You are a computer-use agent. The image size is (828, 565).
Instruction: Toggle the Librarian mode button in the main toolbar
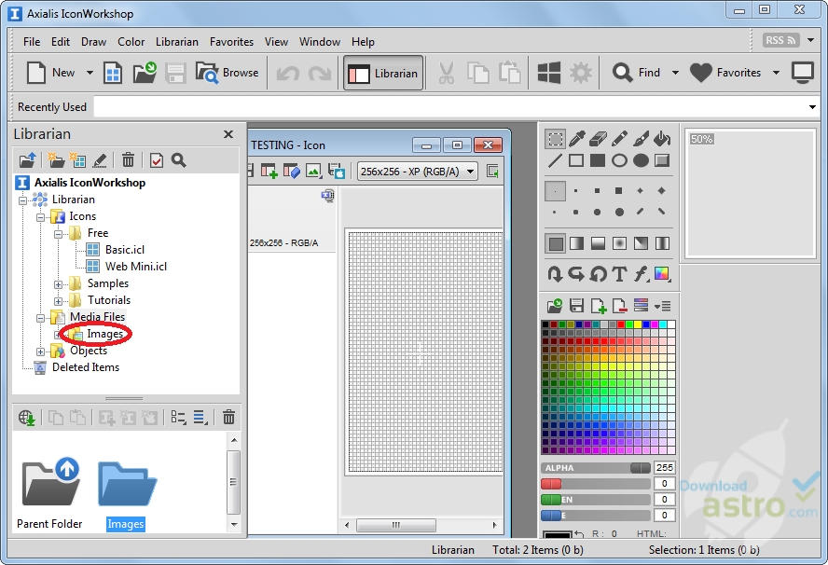click(x=382, y=73)
